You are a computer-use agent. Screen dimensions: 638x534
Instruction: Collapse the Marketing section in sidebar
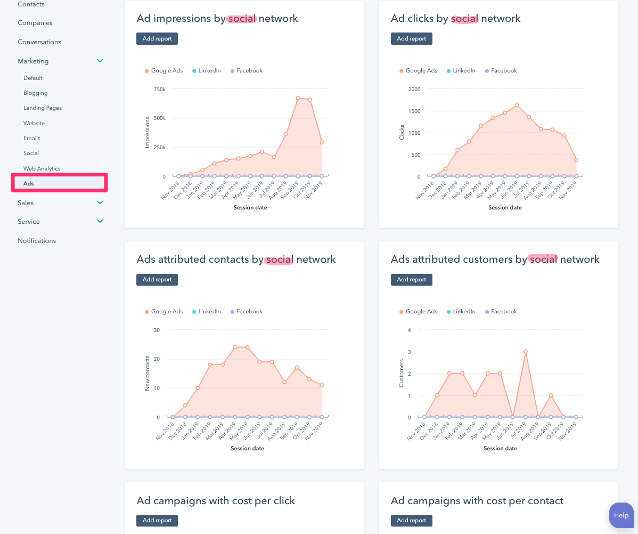click(100, 61)
